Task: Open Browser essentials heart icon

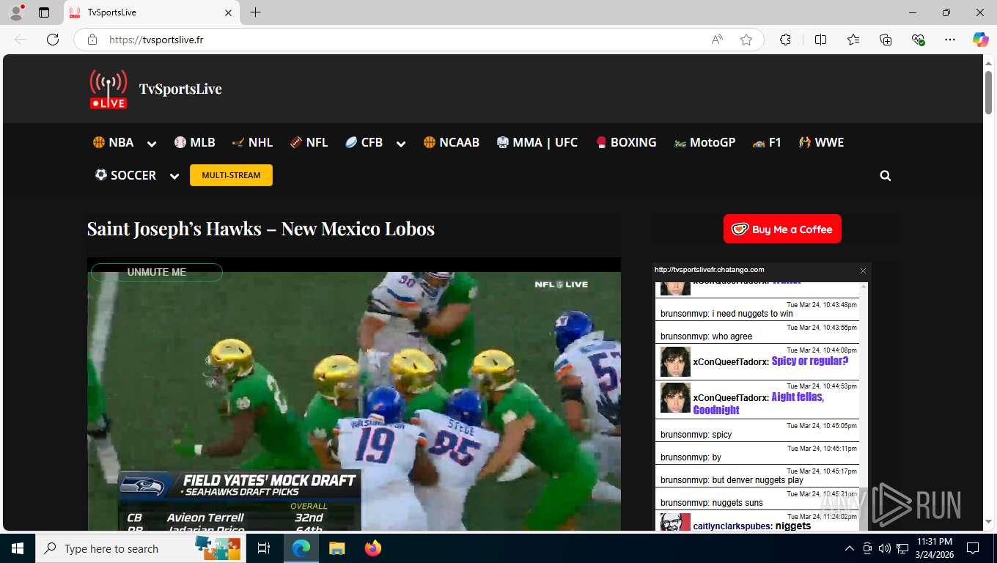Action: (918, 40)
